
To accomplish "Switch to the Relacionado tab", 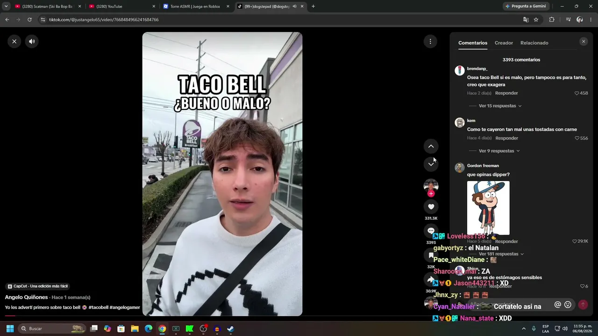I will click(534, 43).
